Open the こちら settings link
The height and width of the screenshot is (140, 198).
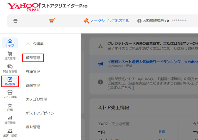point(126,88)
